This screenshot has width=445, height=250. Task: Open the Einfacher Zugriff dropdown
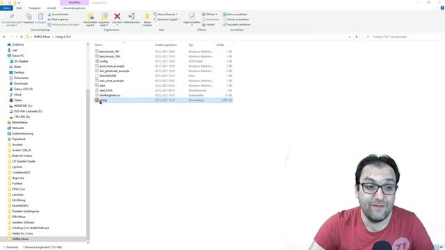pyautogui.click(x=167, y=19)
